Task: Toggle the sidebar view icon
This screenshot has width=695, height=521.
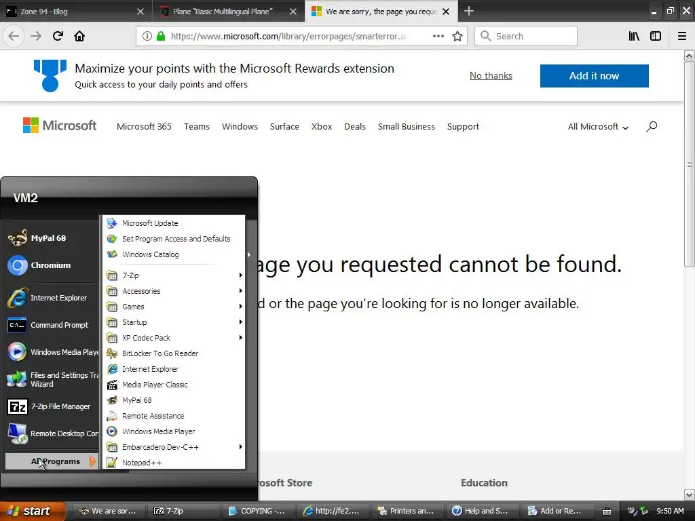Action: click(656, 36)
